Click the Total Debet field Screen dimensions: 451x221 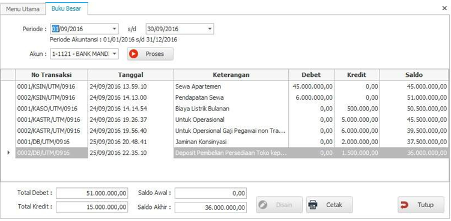[x=92, y=193]
